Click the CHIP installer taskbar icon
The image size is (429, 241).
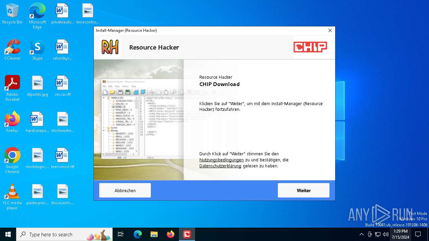187,234
